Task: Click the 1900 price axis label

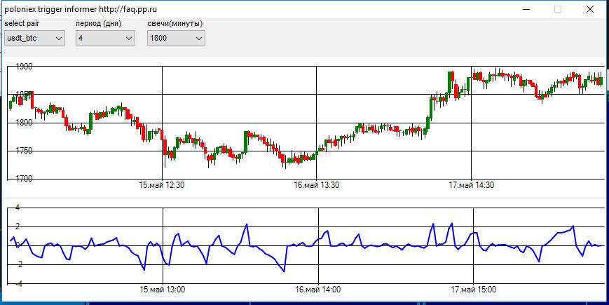Action: 24,67
